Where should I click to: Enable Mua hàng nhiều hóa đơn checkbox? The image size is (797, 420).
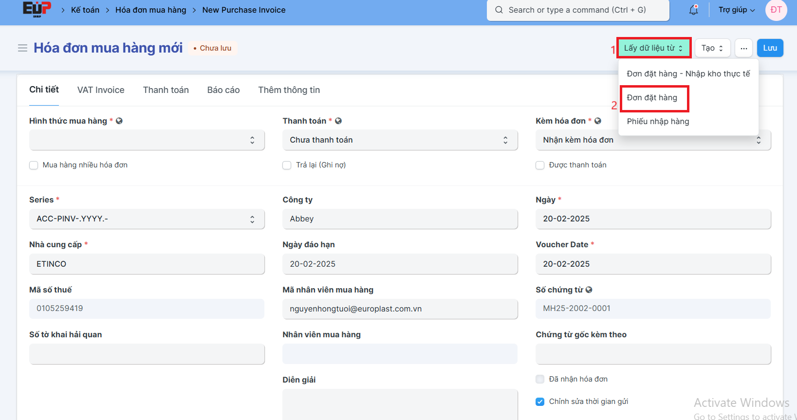[x=34, y=165]
